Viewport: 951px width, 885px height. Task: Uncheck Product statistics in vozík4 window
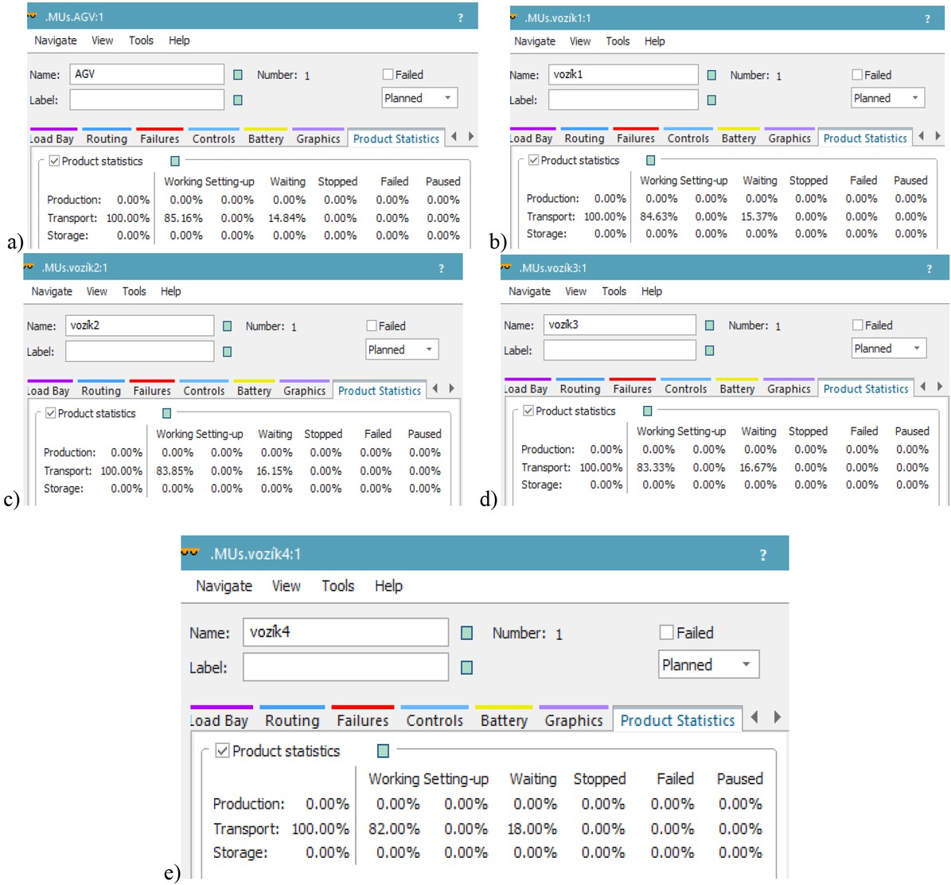click(x=223, y=750)
